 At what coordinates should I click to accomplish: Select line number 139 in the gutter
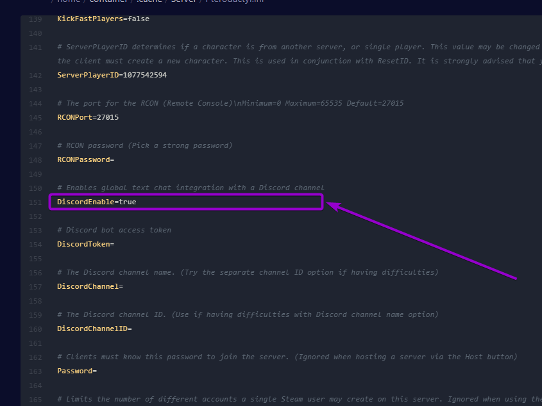pyautogui.click(x=35, y=18)
